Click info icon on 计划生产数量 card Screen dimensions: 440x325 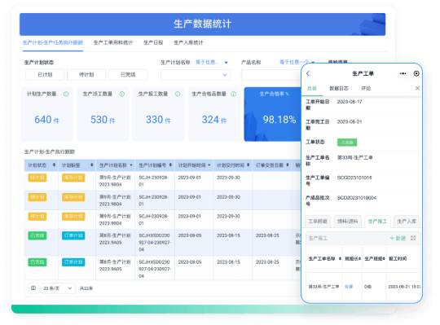pos(66,94)
